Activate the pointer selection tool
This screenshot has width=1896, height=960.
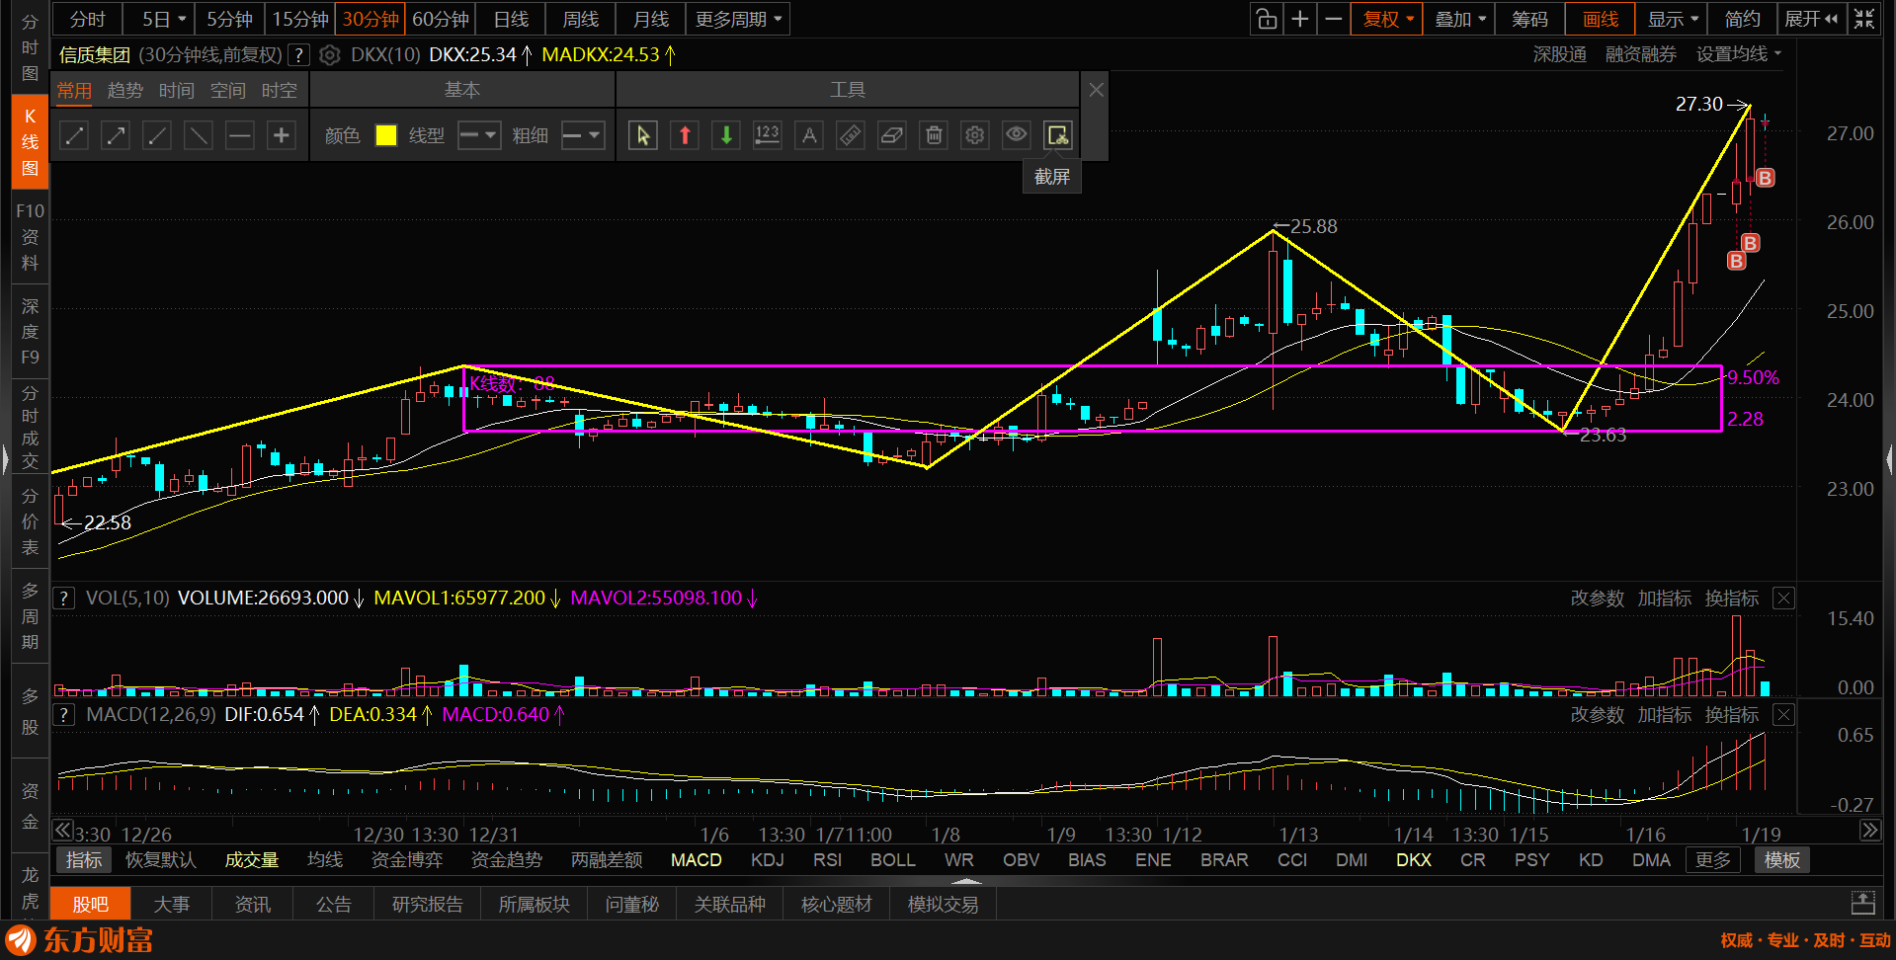pos(643,135)
